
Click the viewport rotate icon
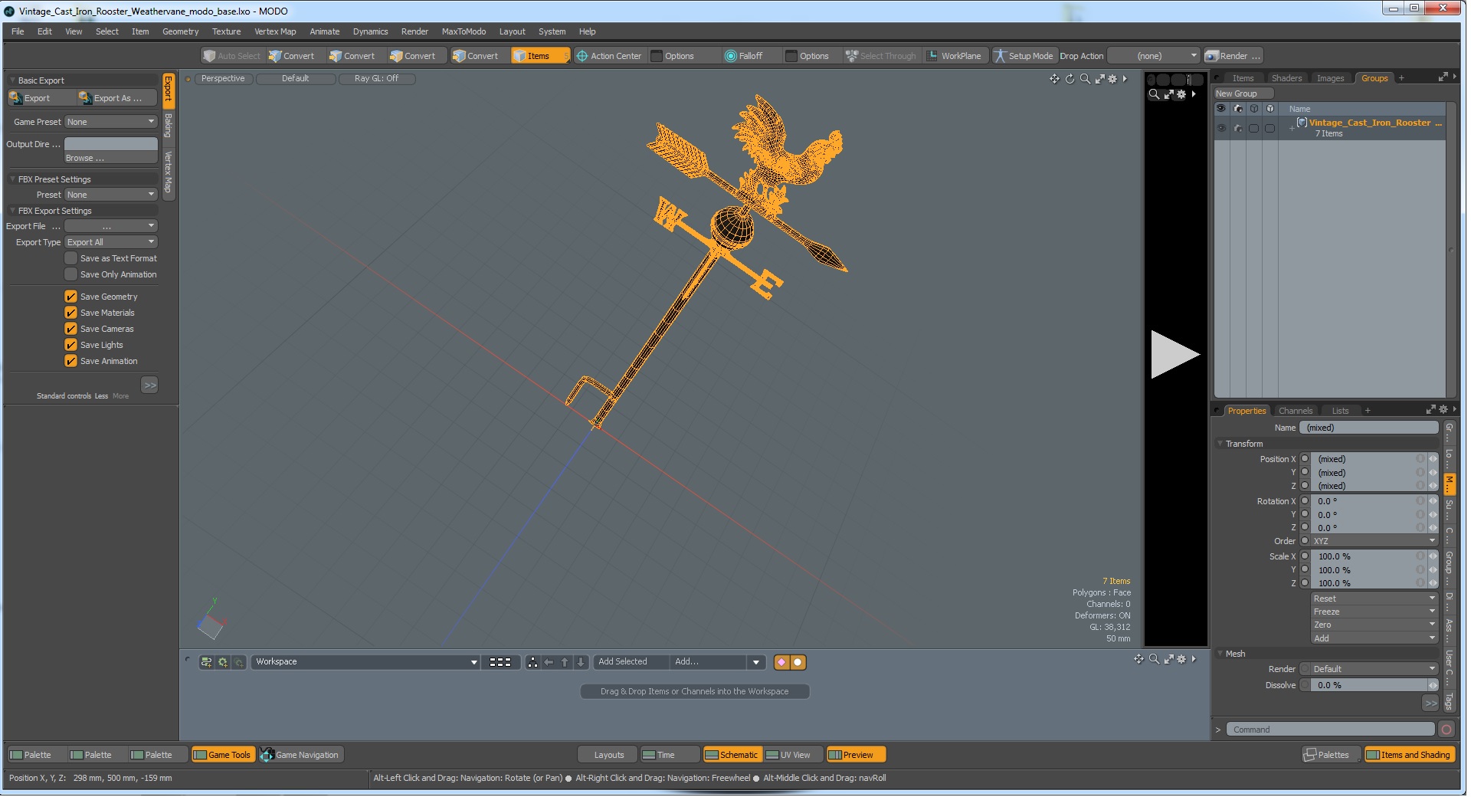[x=1070, y=79]
